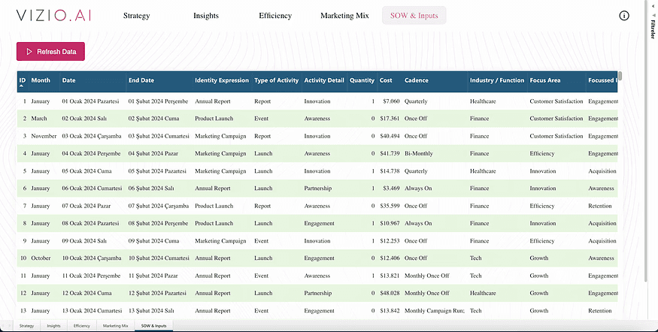
Task: Select the Insights page tab at bottom
Action: tap(53, 326)
